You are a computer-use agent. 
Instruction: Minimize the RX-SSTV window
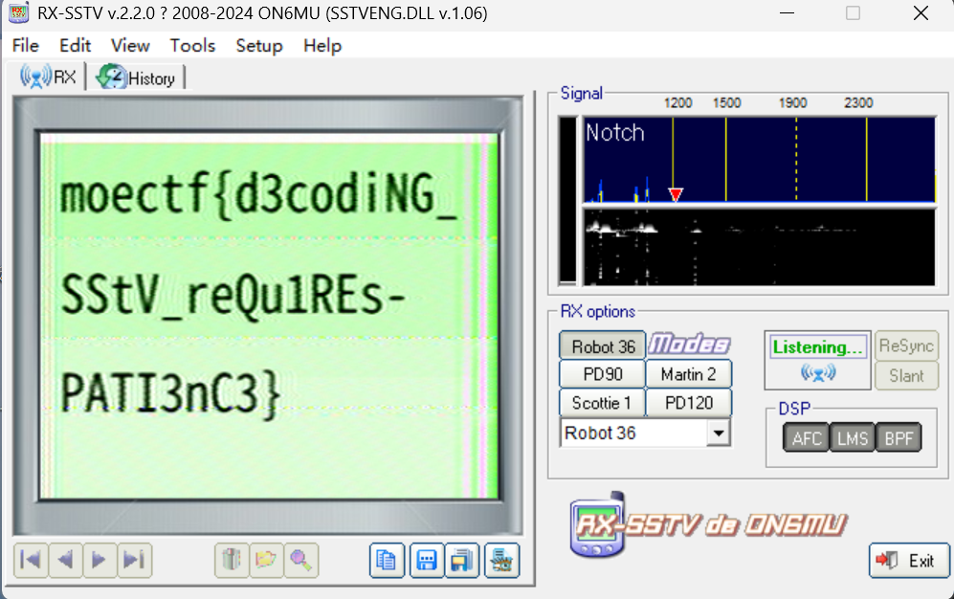coord(787,13)
